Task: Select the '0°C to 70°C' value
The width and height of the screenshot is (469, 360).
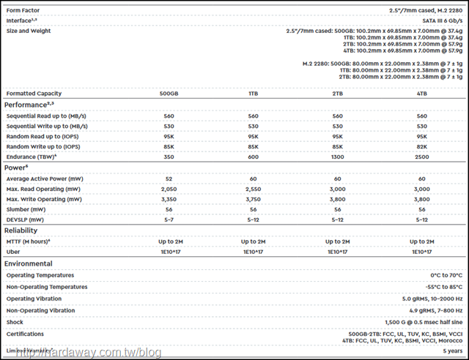Action: click(x=446, y=275)
